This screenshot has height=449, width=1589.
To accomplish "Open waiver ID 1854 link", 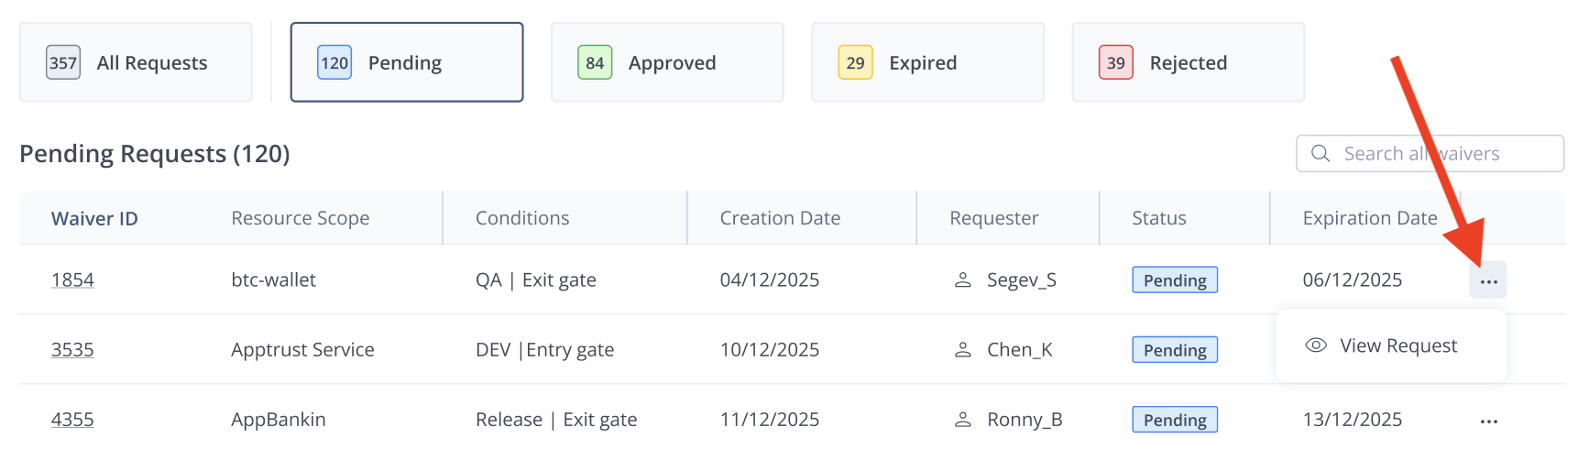I will (72, 280).
